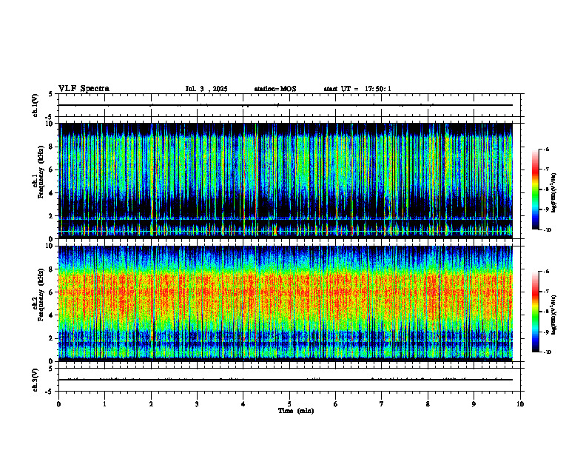
Task: Click the time axis tick label 3
Action: point(197,404)
